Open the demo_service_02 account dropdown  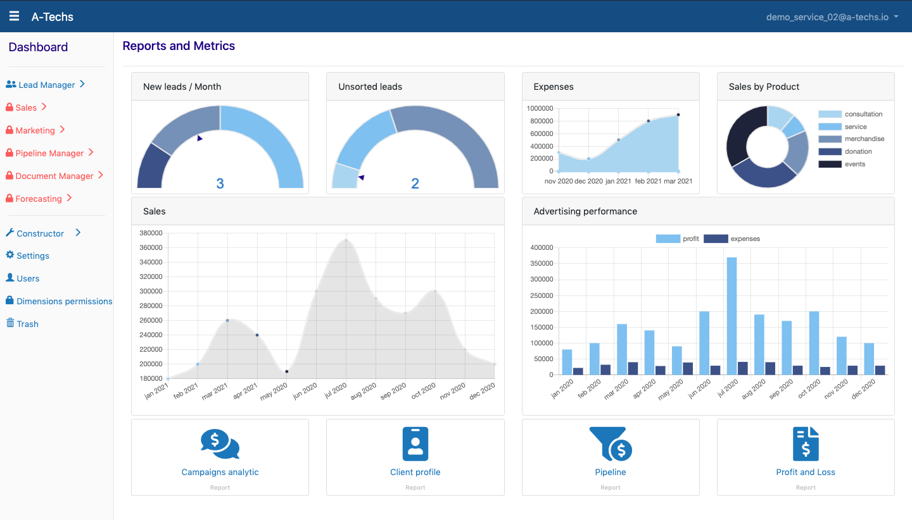pyautogui.click(x=832, y=17)
